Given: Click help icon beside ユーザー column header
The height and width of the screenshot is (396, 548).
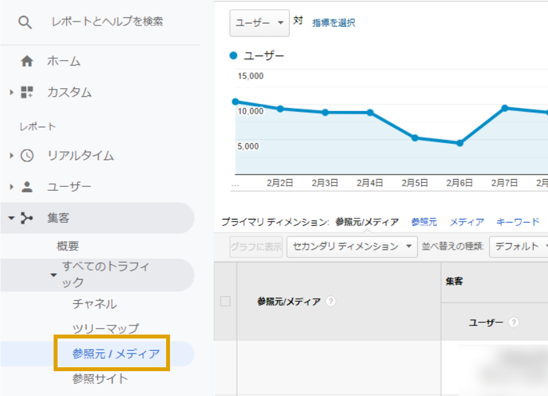Looking at the screenshot, I should pos(514,323).
